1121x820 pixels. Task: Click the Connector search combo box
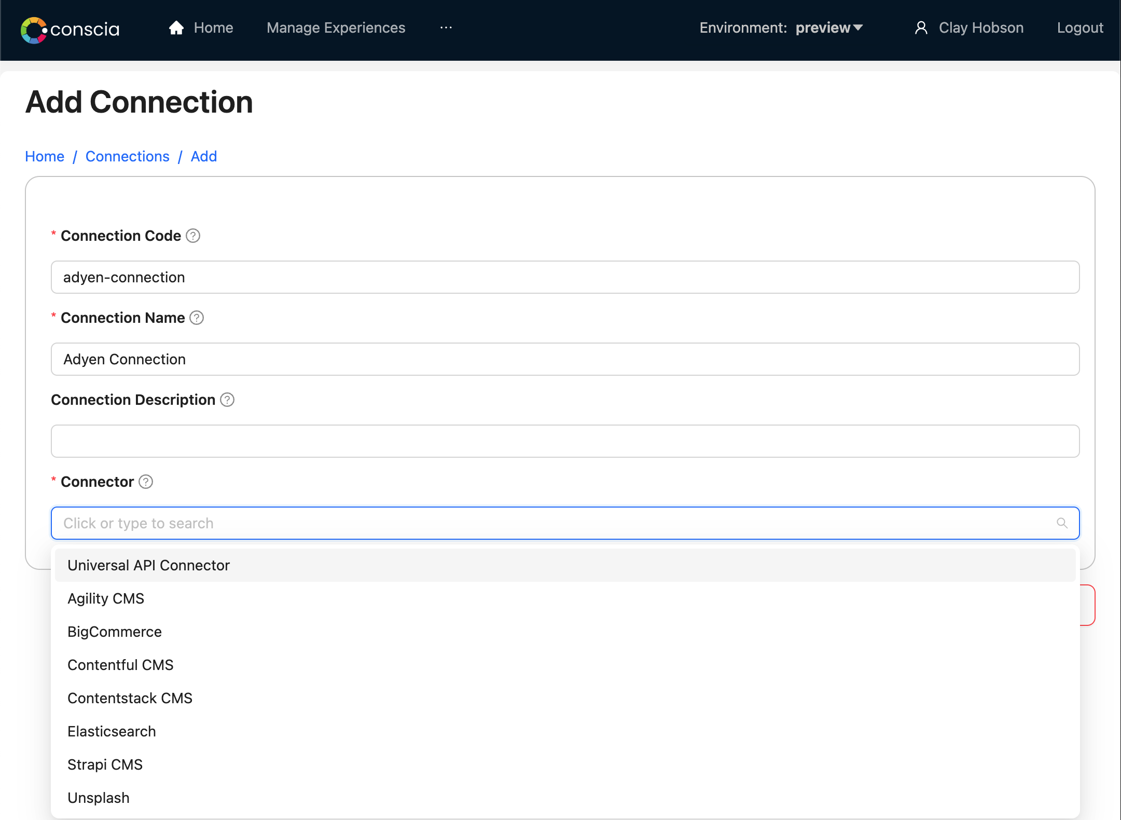[x=565, y=523]
